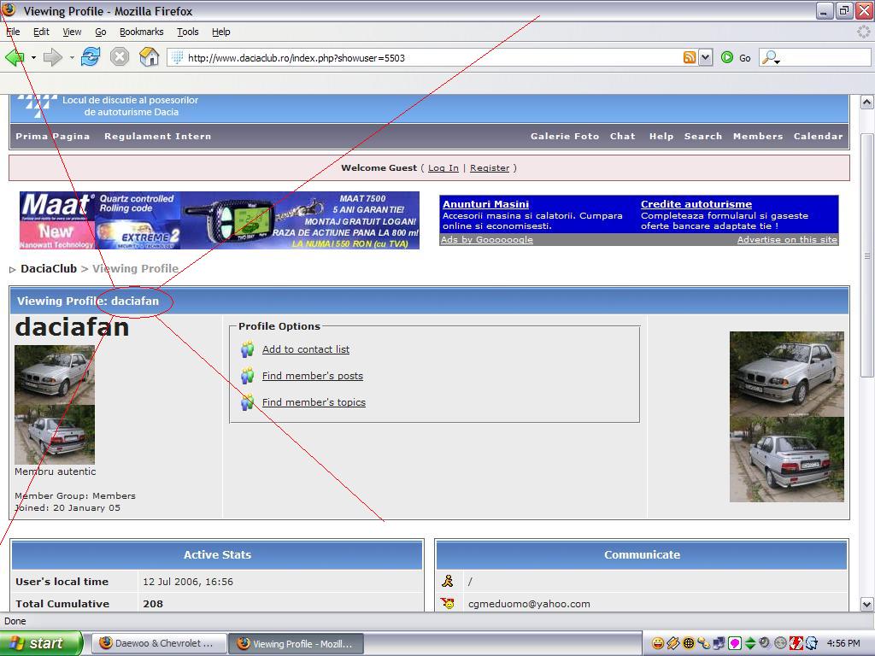Click the Anunturi Masini ad link

pyautogui.click(x=485, y=204)
